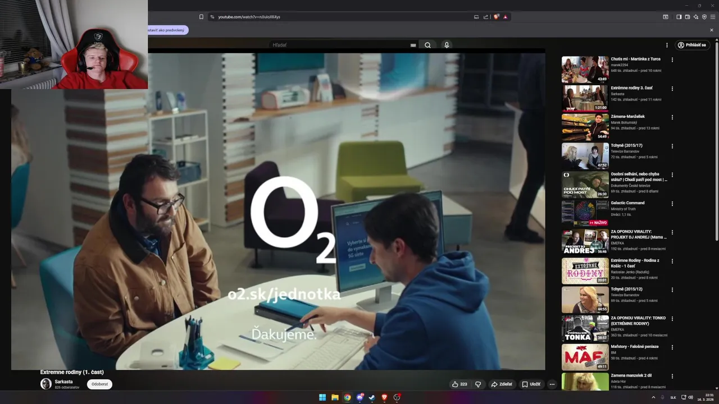Open Discord from the taskbar
This screenshot has height=404, width=719.
[360, 397]
